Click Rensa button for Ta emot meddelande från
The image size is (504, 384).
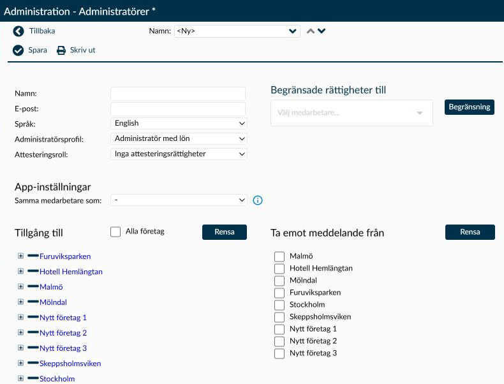470,232
